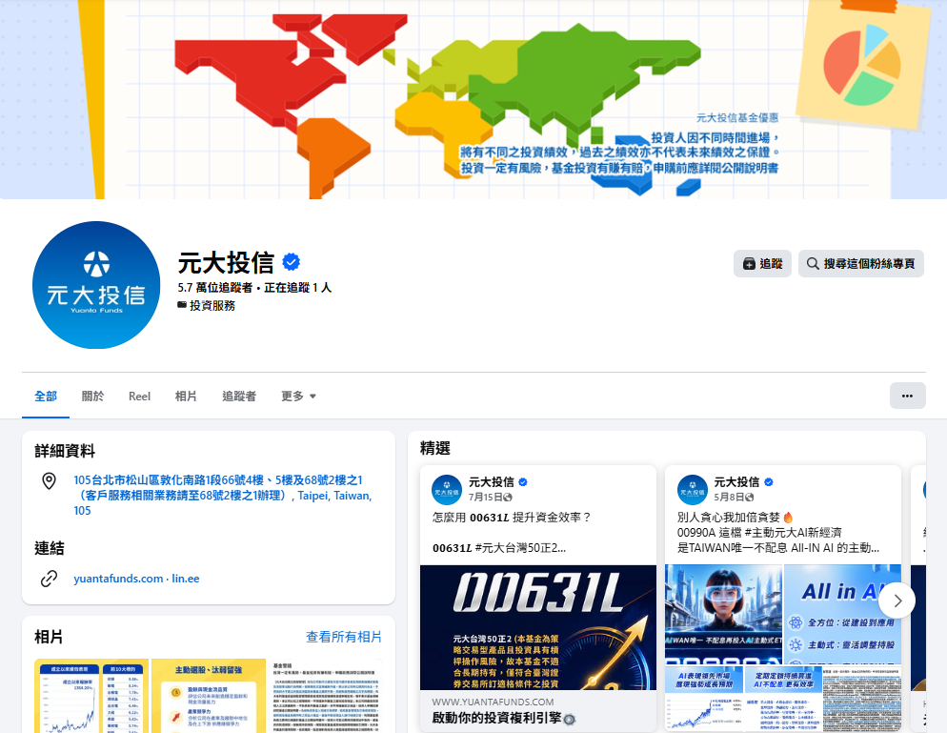Open yuantafunds.com website link

[118, 579]
